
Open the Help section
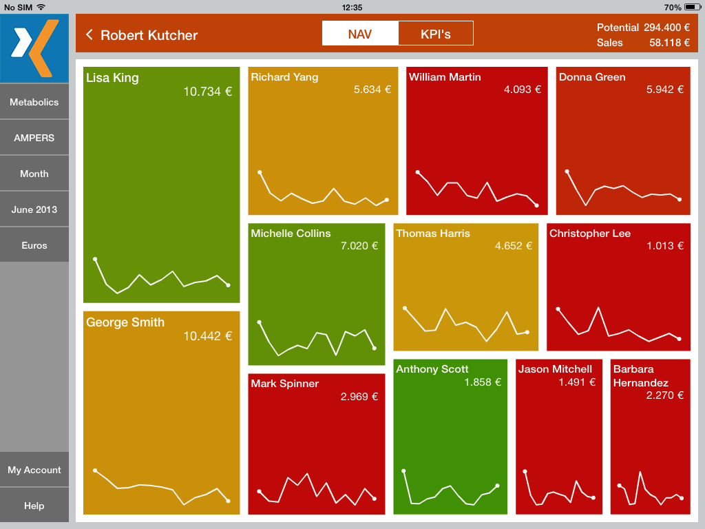(34, 506)
